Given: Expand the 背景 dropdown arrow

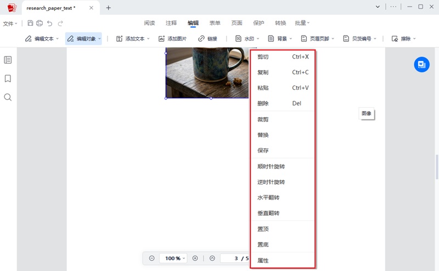Looking at the screenshot, I should (291, 39).
